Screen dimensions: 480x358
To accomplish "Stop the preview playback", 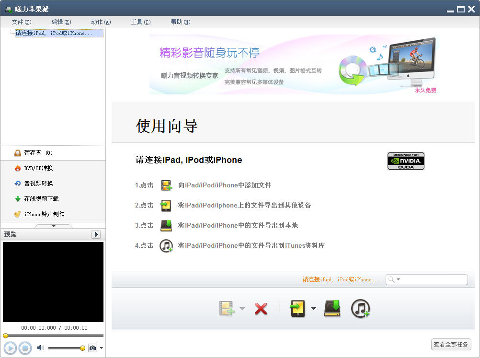I will [x=25, y=348].
